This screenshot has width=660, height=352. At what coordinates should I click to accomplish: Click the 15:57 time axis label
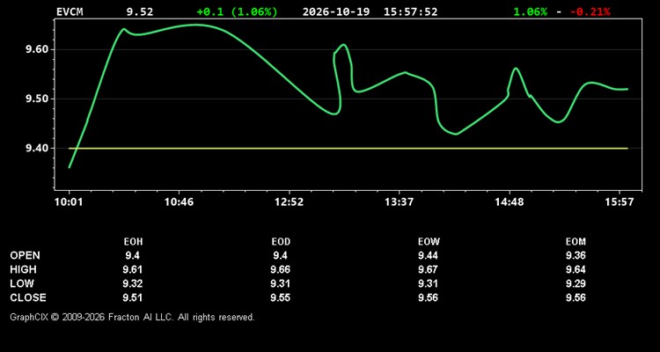[x=620, y=202]
